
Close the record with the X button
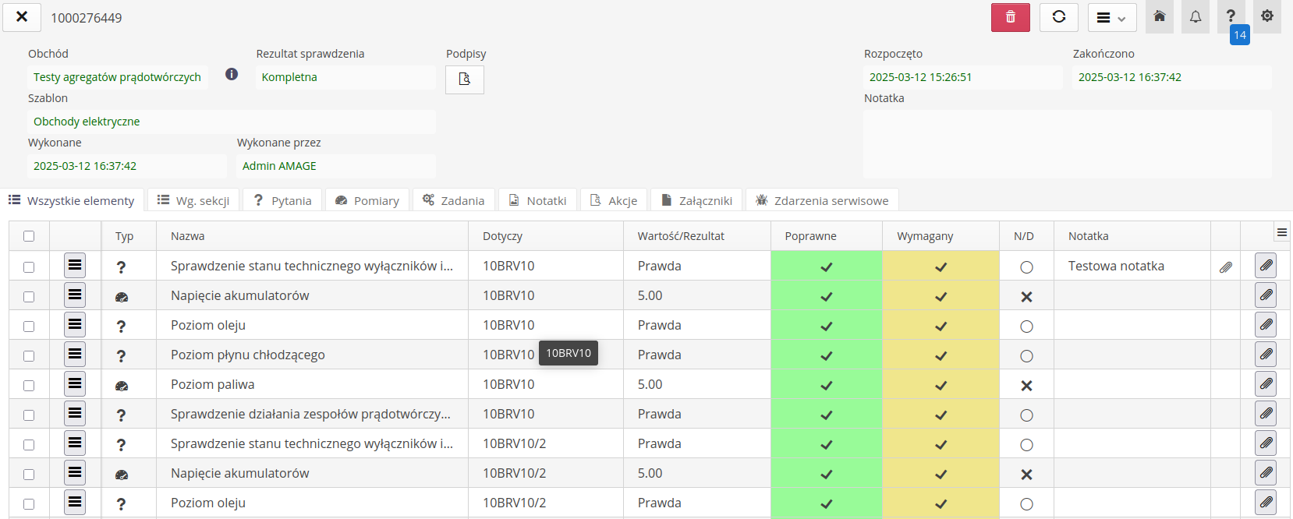(x=22, y=17)
